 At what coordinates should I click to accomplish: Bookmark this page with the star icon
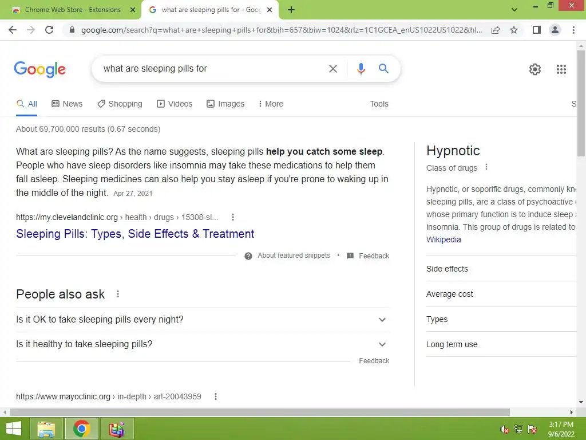pos(514,30)
